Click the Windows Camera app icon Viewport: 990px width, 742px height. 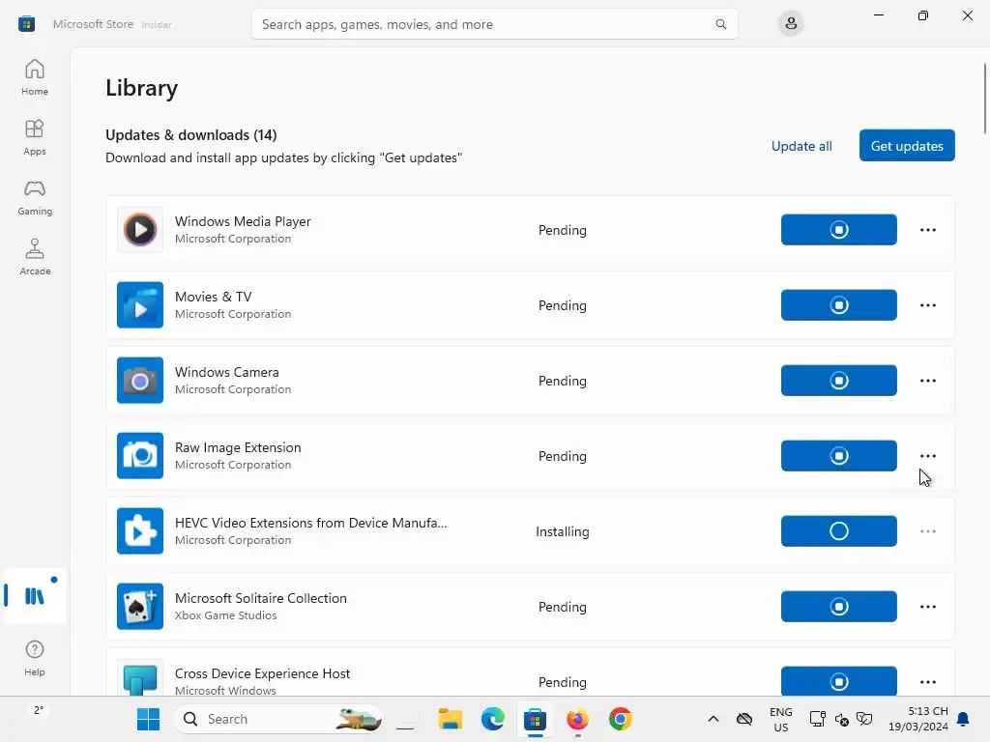[140, 381]
